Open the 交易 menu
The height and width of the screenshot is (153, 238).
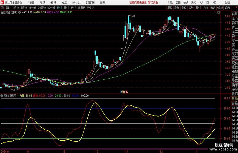(x=103, y=3)
